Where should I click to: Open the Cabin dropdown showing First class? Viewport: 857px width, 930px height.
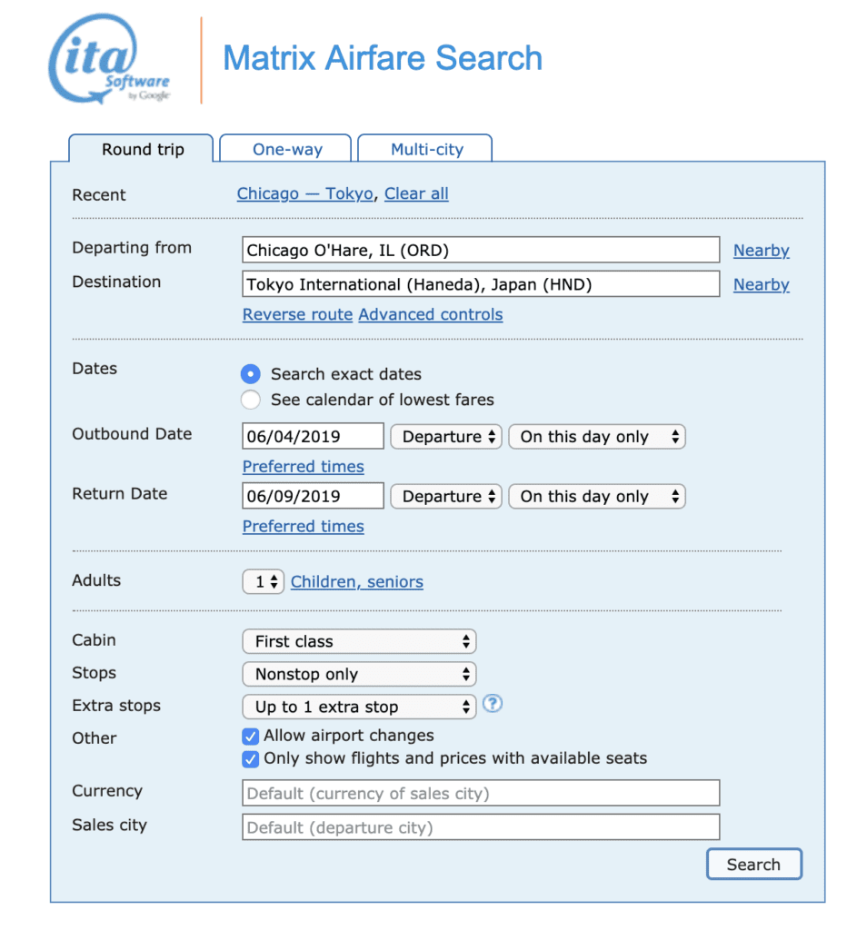[x=359, y=641]
